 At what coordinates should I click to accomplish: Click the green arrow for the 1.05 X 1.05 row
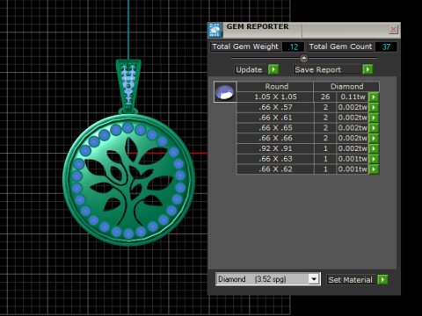(374, 97)
